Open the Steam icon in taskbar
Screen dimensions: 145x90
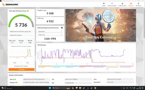tap(84, 88)
